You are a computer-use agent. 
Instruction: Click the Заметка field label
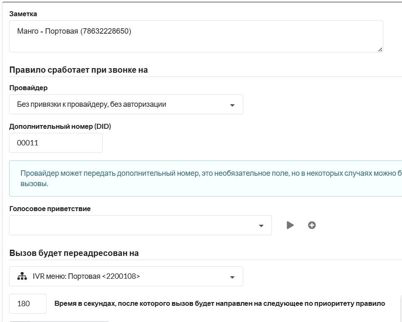click(23, 14)
